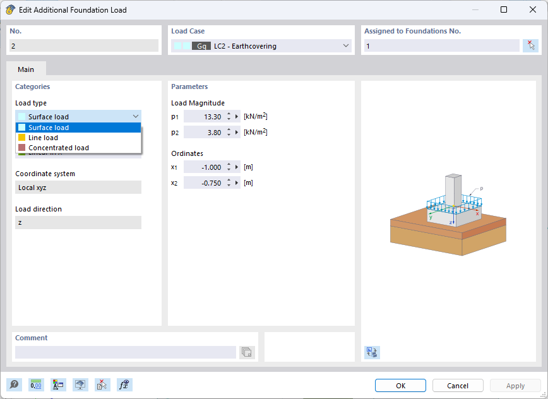Viewport: 548px width, 399px height.
Task: Click the foundation load preview image
Action: pyautogui.click(x=448, y=215)
